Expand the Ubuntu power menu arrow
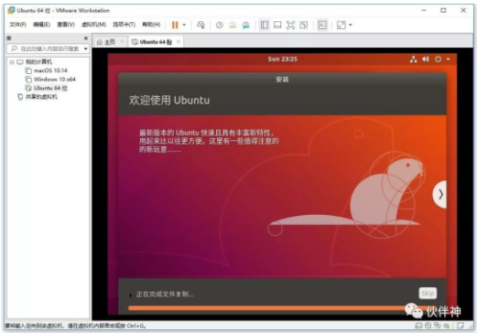This screenshot has width=477, height=333. (448, 59)
